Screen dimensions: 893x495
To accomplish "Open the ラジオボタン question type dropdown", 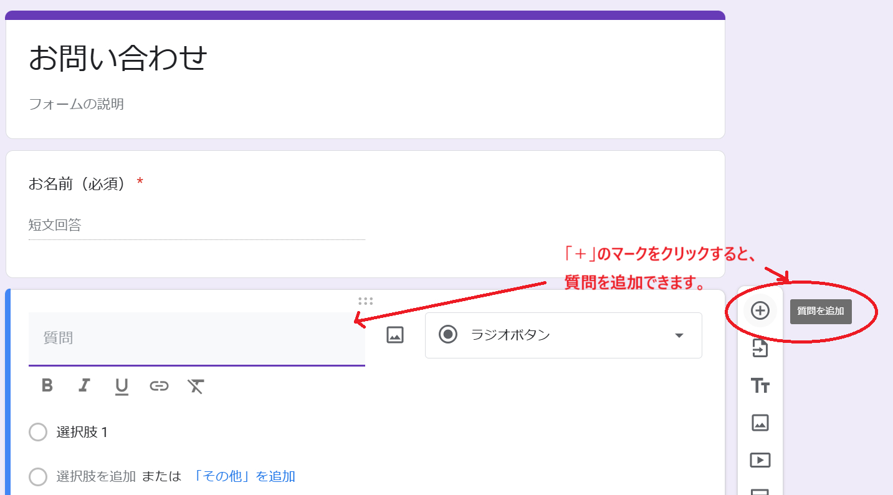I will [x=563, y=335].
